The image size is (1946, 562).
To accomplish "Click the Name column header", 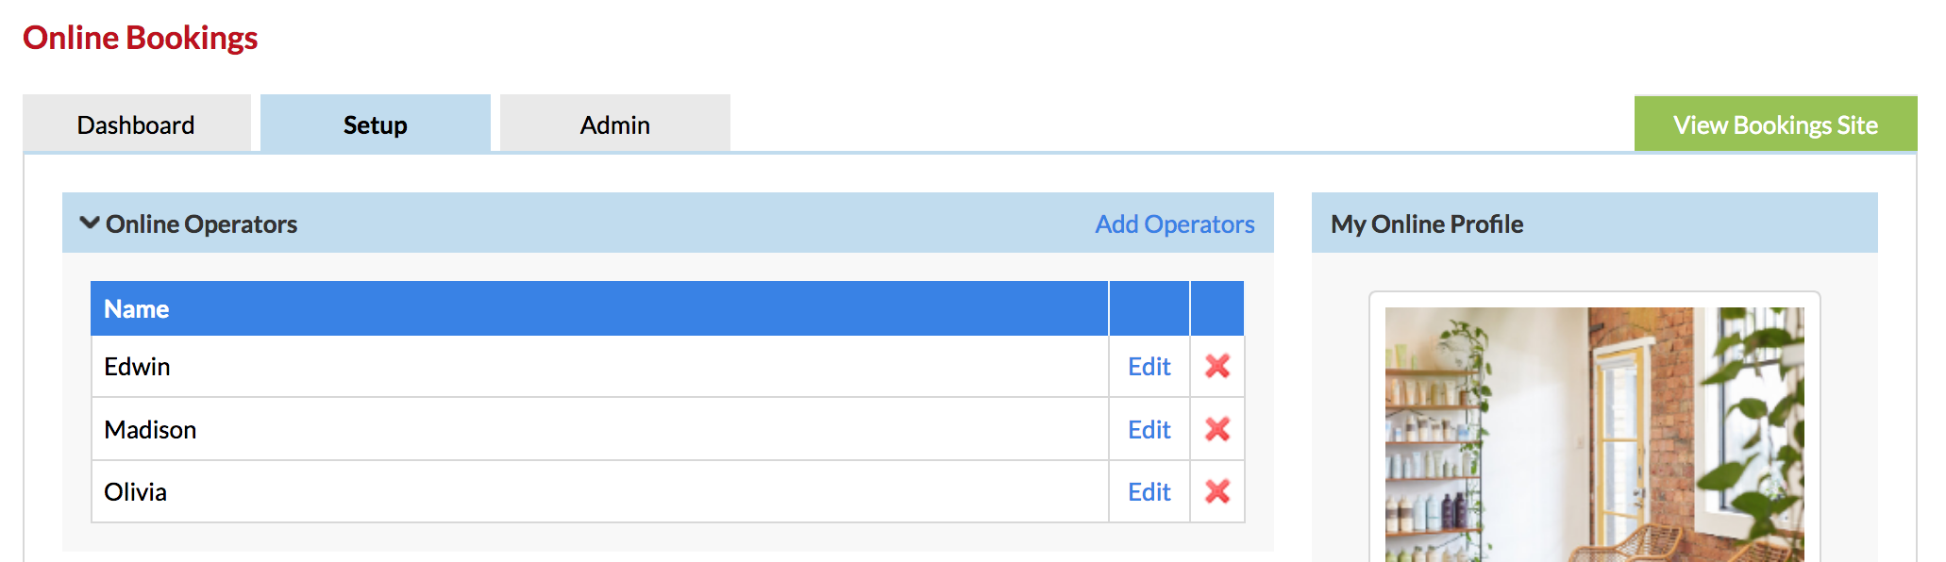I will pos(137,309).
